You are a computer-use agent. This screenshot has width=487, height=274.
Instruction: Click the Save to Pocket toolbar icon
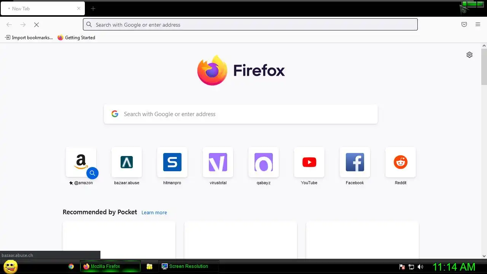pyautogui.click(x=464, y=24)
